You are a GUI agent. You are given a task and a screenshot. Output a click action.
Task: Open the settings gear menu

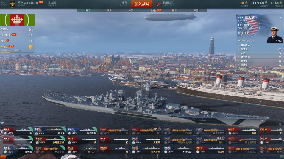pyautogui.click(x=3, y=4)
